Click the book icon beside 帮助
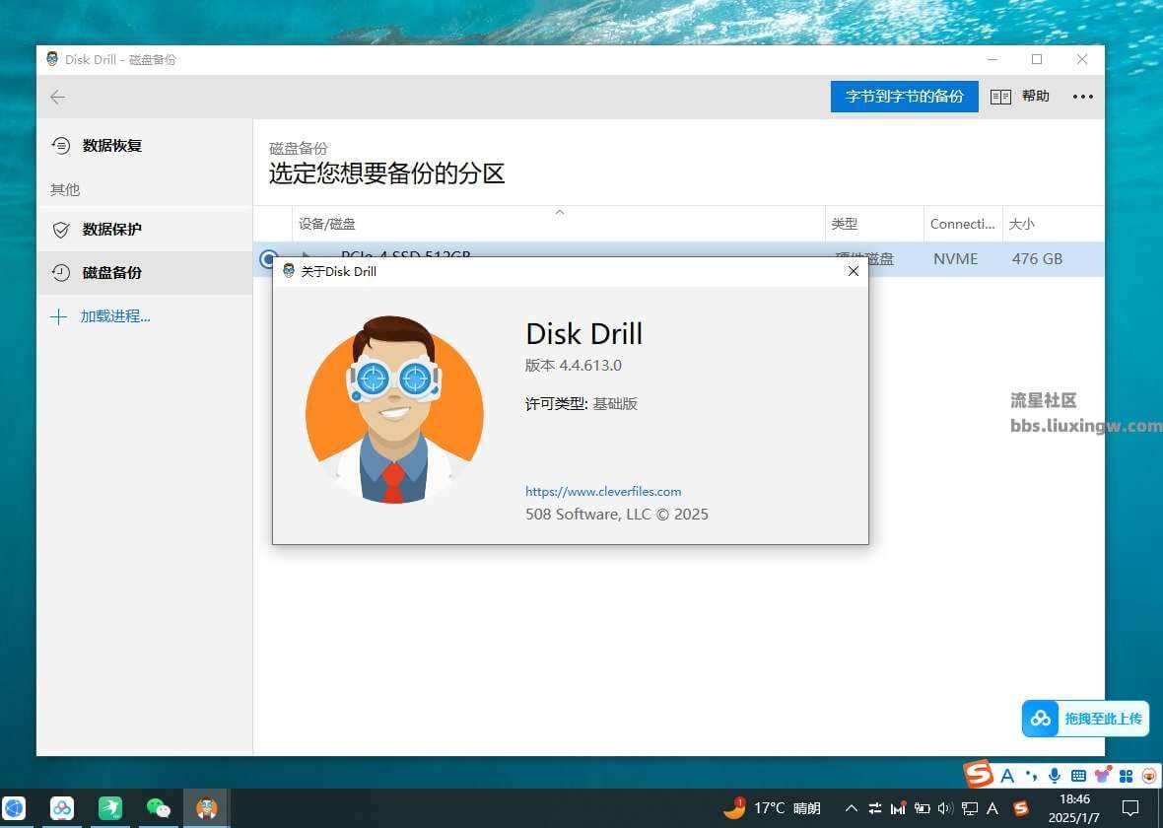The width and height of the screenshot is (1163, 828). click(1000, 97)
